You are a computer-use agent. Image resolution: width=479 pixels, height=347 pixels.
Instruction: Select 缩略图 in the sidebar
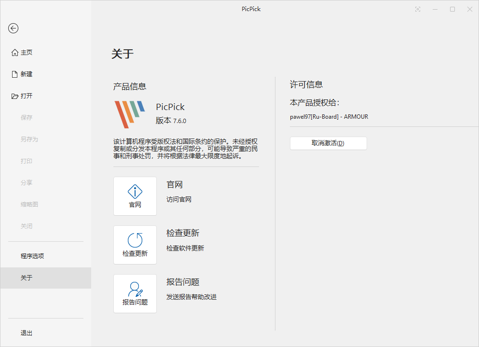[46, 205]
